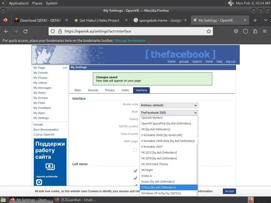Reload the current page

(25, 31)
